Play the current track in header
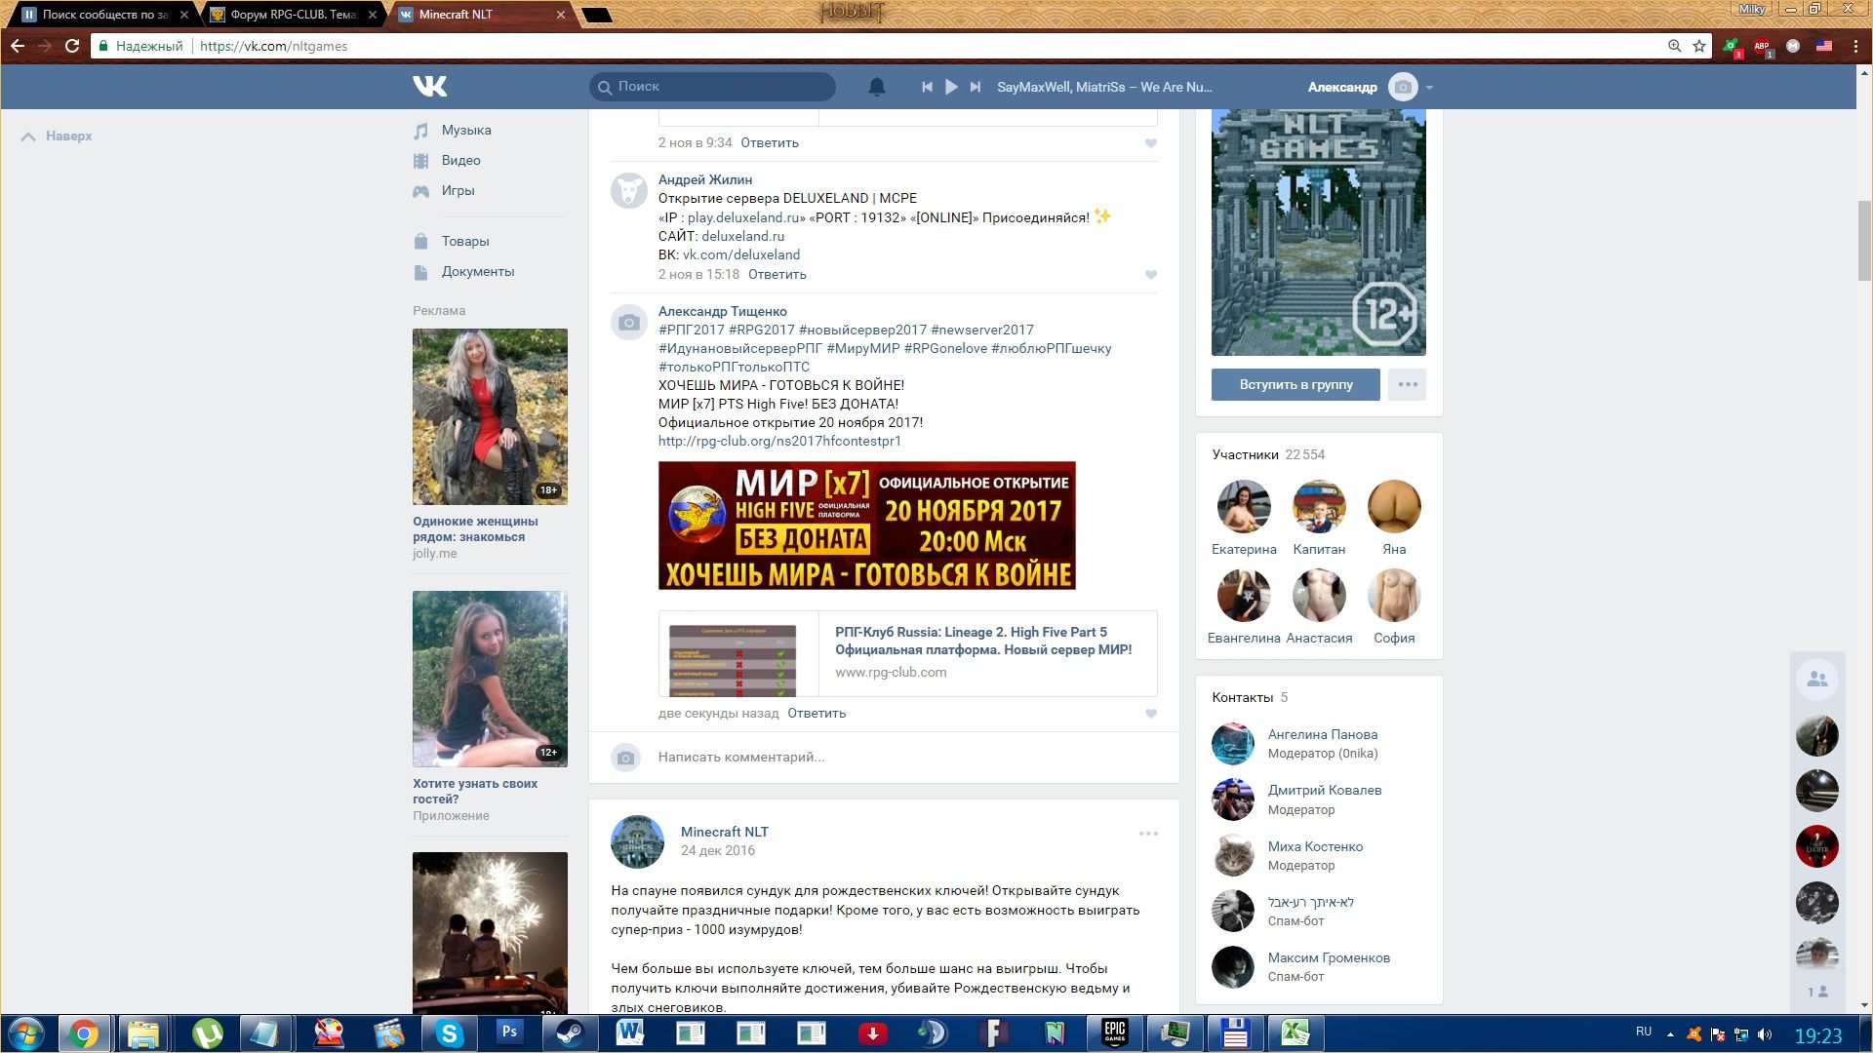The height and width of the screenshot is (1053, 1873). [951, 87]
